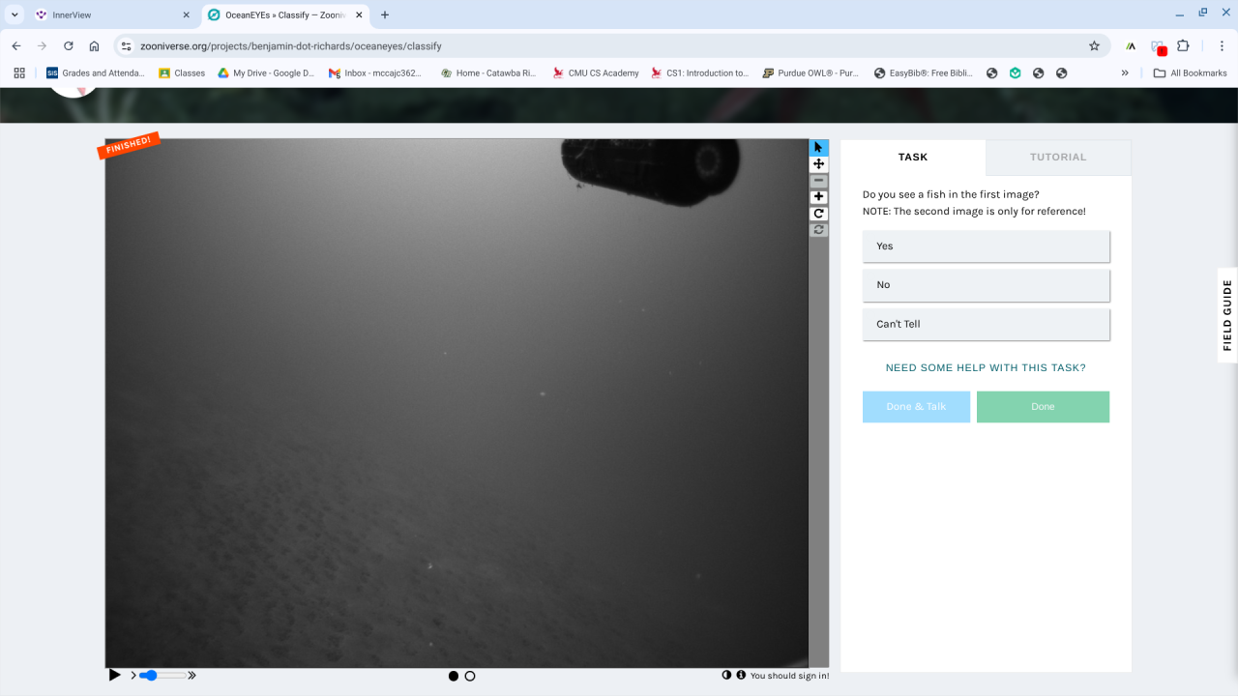This screenshot has width=1238, height=696.
Task: Open the Field Guide side tab
Action: [x=1227, y=315]
